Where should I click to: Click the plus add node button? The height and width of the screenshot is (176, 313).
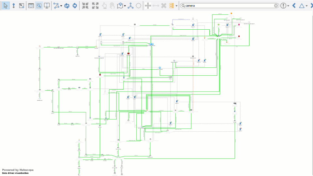click(x=148, y=6)
